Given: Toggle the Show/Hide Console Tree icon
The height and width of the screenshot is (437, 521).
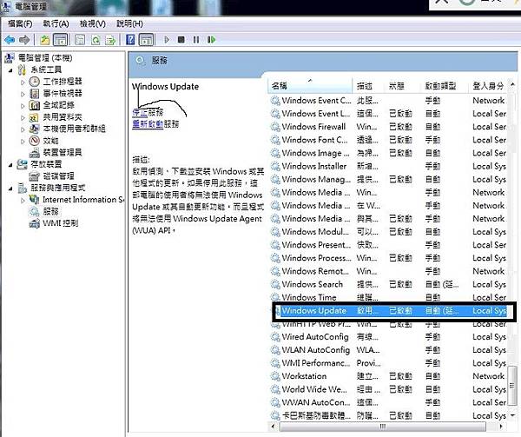Looking at the screenshot, I should click(61, 40).
